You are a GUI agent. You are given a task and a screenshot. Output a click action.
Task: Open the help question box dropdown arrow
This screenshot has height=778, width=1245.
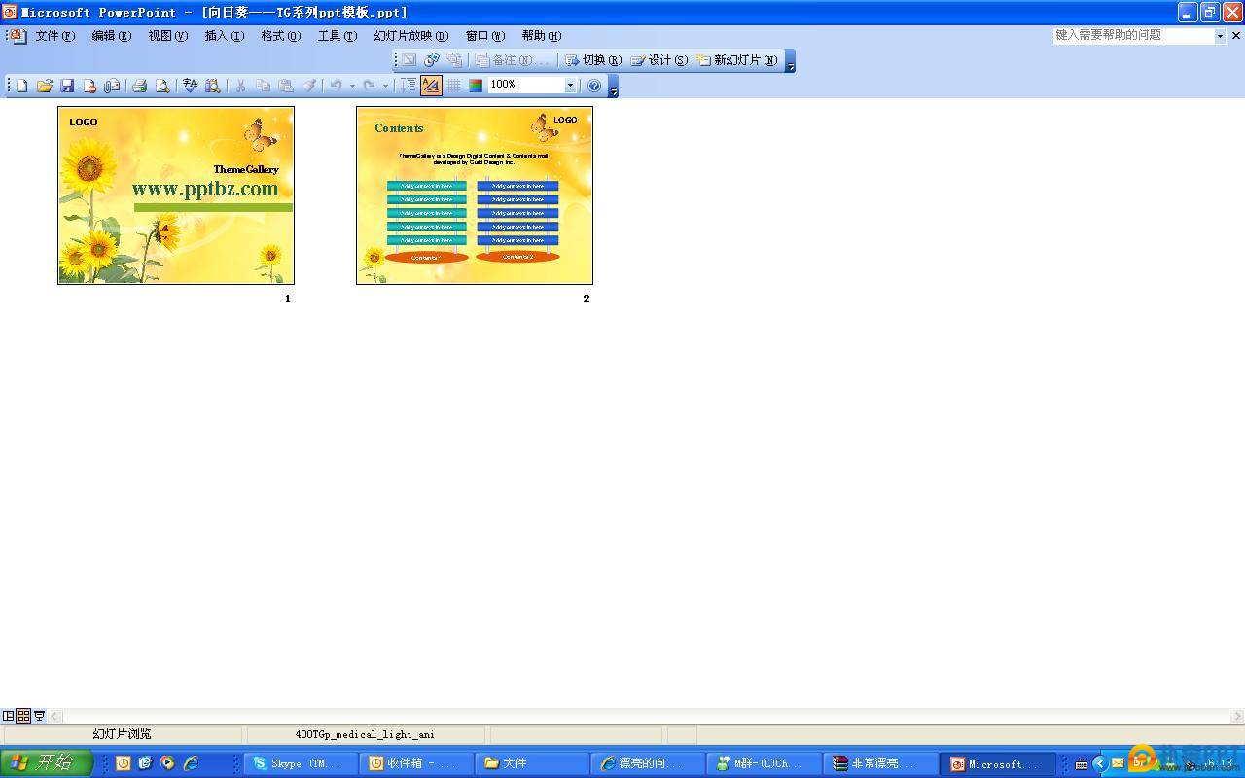(x=1220, y=36)
